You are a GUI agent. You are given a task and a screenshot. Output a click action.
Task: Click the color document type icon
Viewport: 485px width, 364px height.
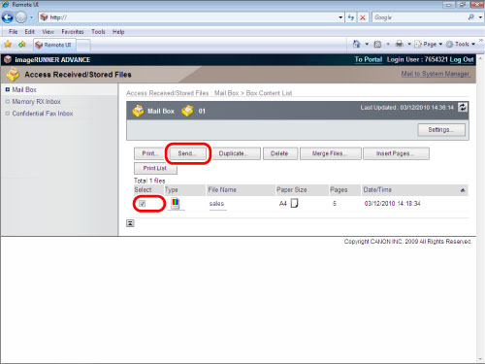(175, 203)
